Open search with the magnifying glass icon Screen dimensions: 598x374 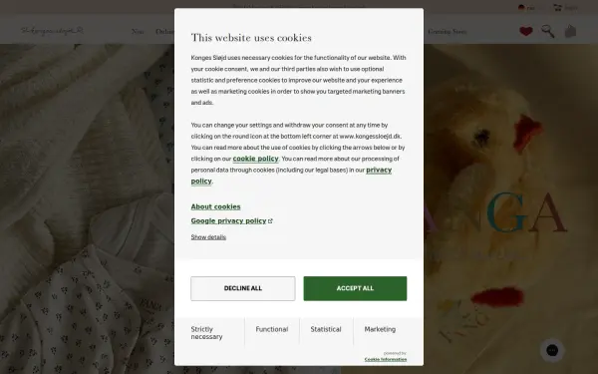548,31
